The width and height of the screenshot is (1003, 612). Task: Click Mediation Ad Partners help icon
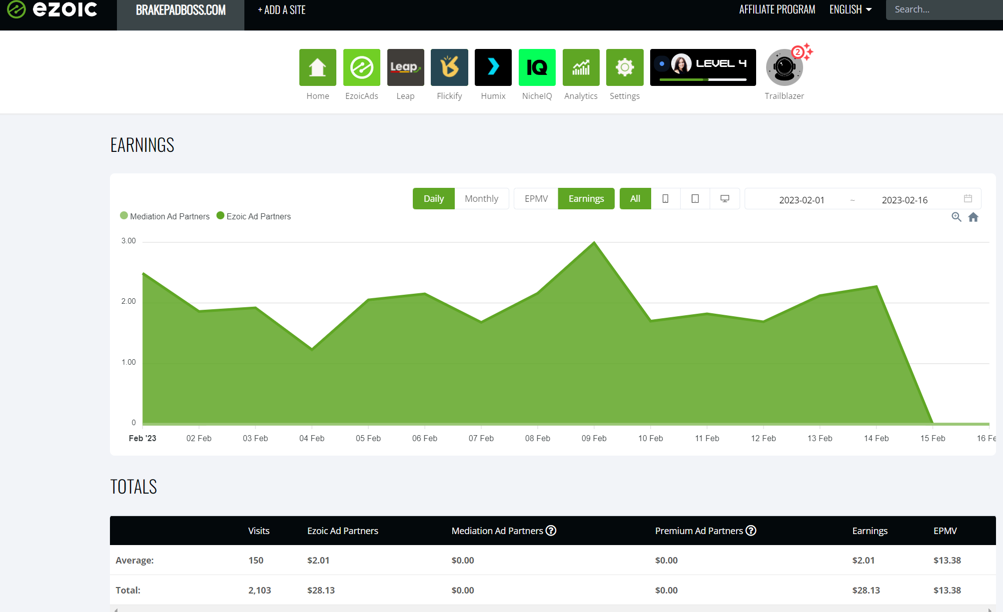[551, 531]
